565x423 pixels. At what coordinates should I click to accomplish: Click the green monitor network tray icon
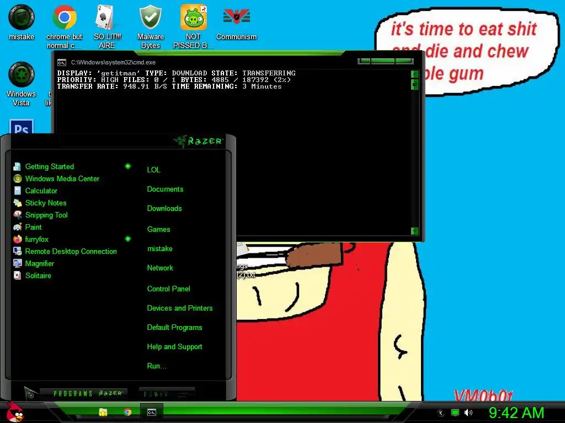pyautogui.click(x=455, y=413)
